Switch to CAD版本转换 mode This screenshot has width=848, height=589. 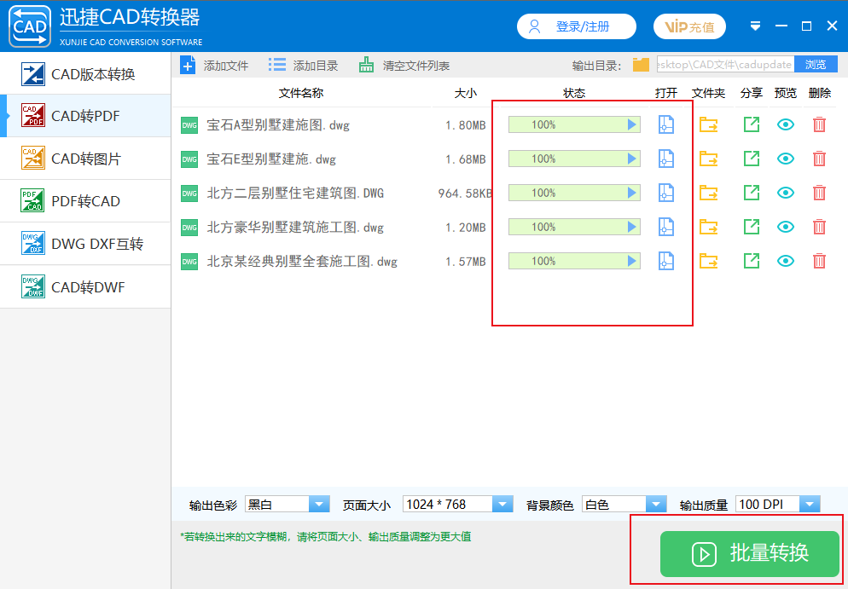tap(85, 74)
